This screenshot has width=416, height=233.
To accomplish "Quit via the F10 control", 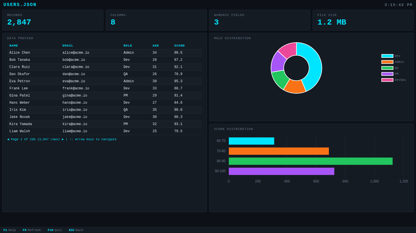I will click(55, 230).
